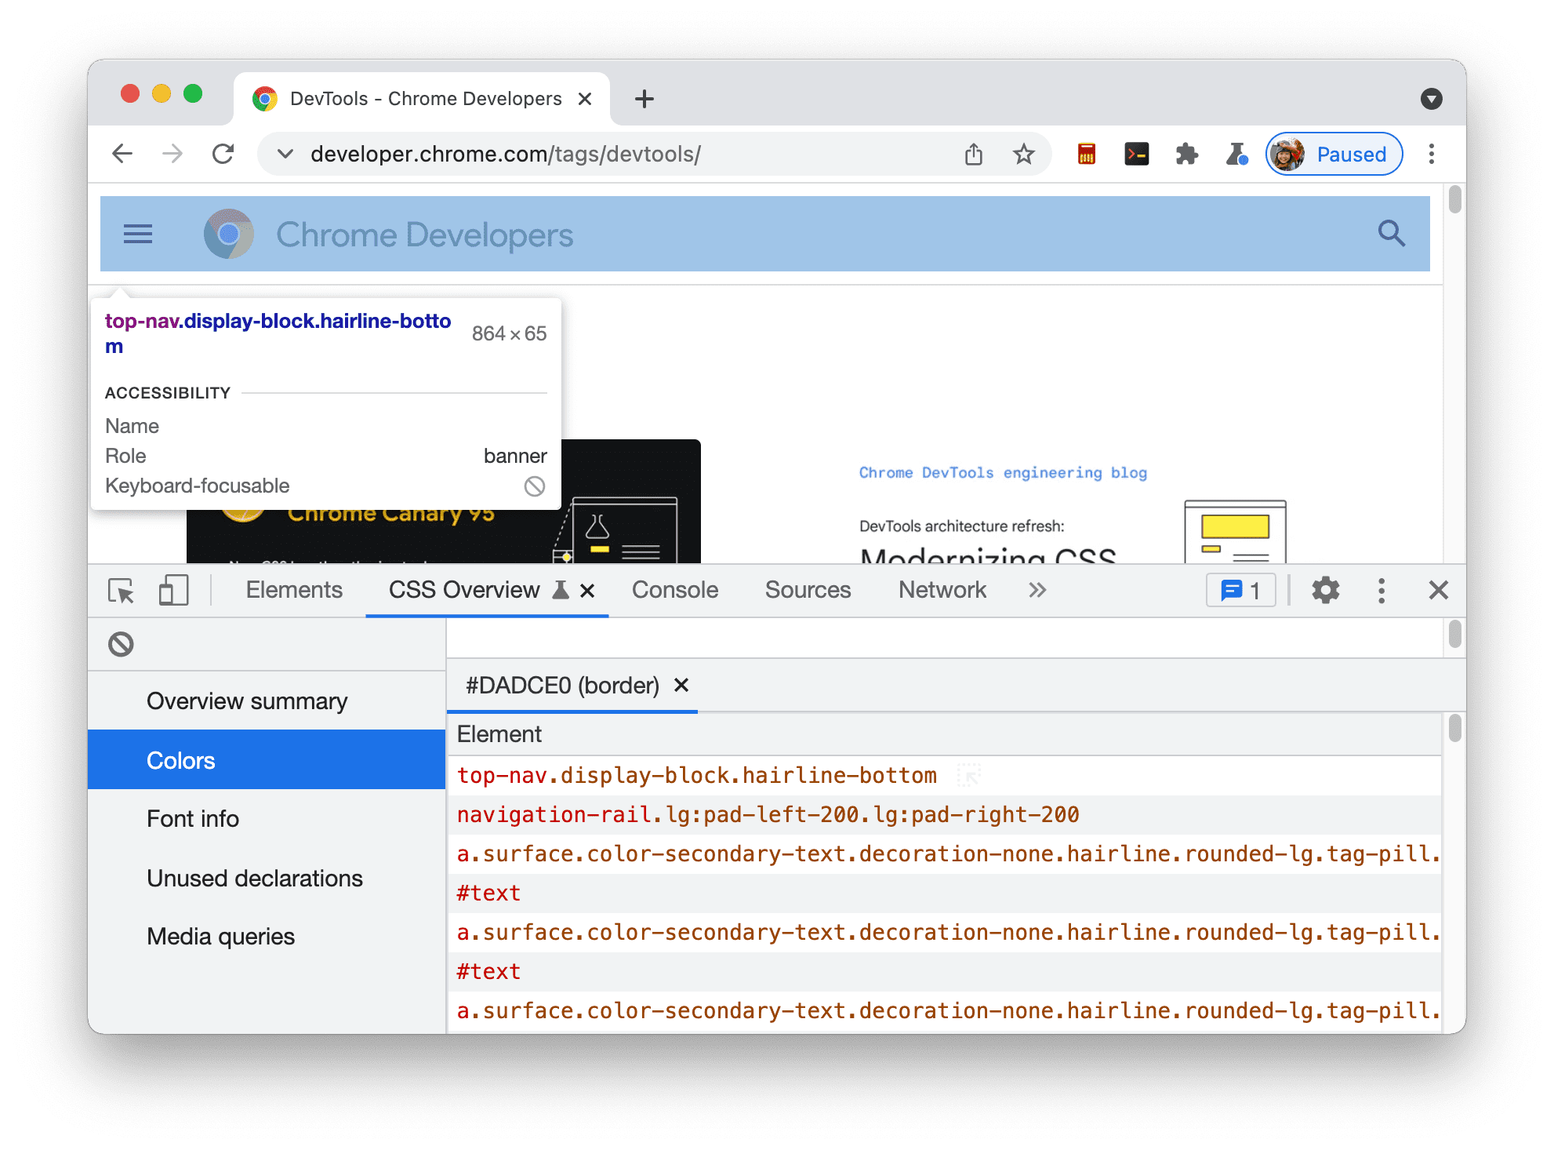The height and width of the screenshot is (1150, 1554).
Task: Expand the more DevTools panels chevron
Action: 1036,589
